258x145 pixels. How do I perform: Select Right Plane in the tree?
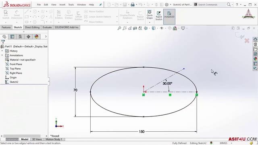(16, 73)
